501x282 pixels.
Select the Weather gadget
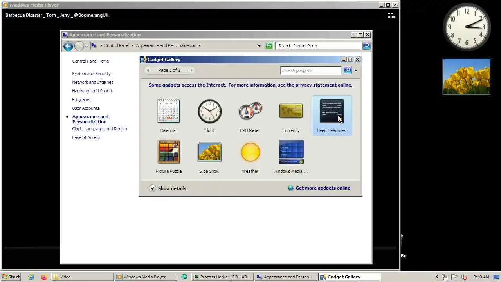pos(250,152)
